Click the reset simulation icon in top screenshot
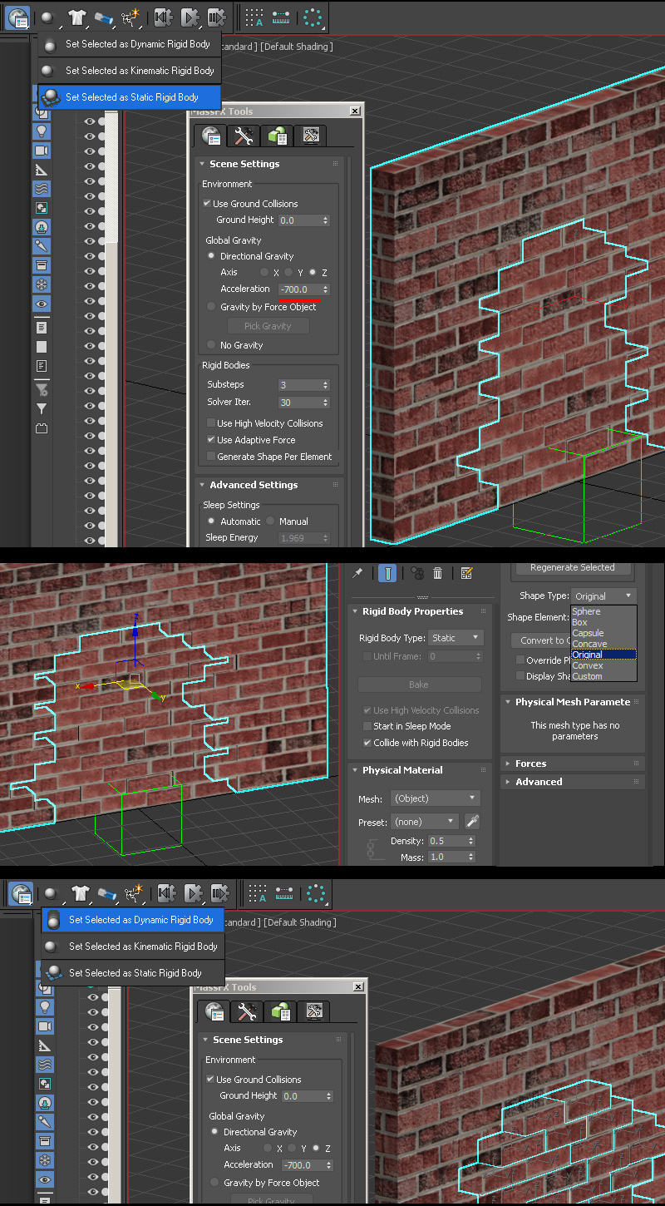665x1206 pixels. [x=164, y=17]
